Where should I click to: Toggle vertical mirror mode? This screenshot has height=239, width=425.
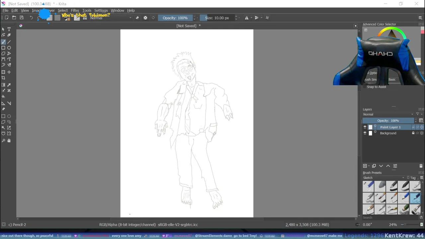[x=257, y=18]
